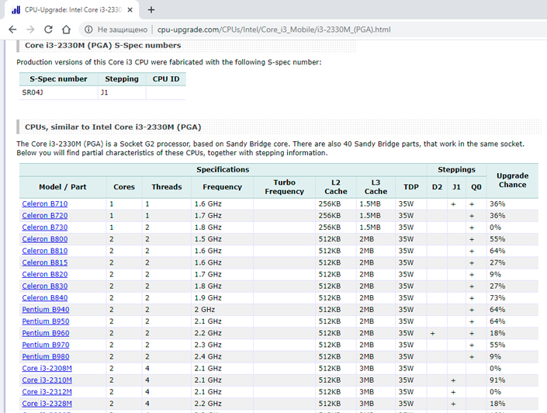Screen dimensions: 547x413
Task: Open the Core i3-2328M link
Action: point(47,404)
